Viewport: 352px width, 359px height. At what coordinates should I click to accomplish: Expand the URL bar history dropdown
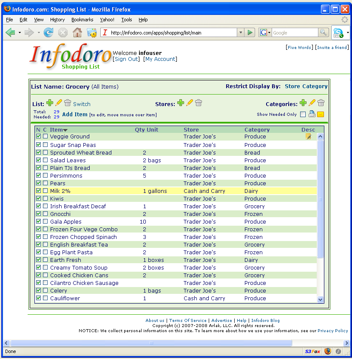coord(241,32)
